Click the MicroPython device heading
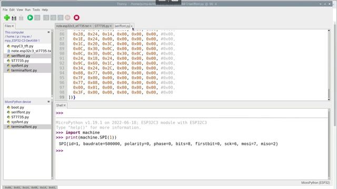337x189 pixels. point(18,102)
